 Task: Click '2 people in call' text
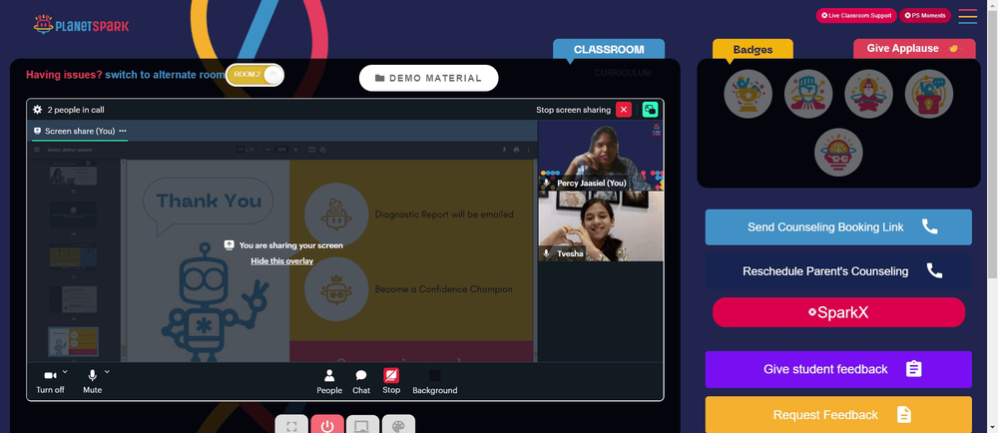(76, 110)
